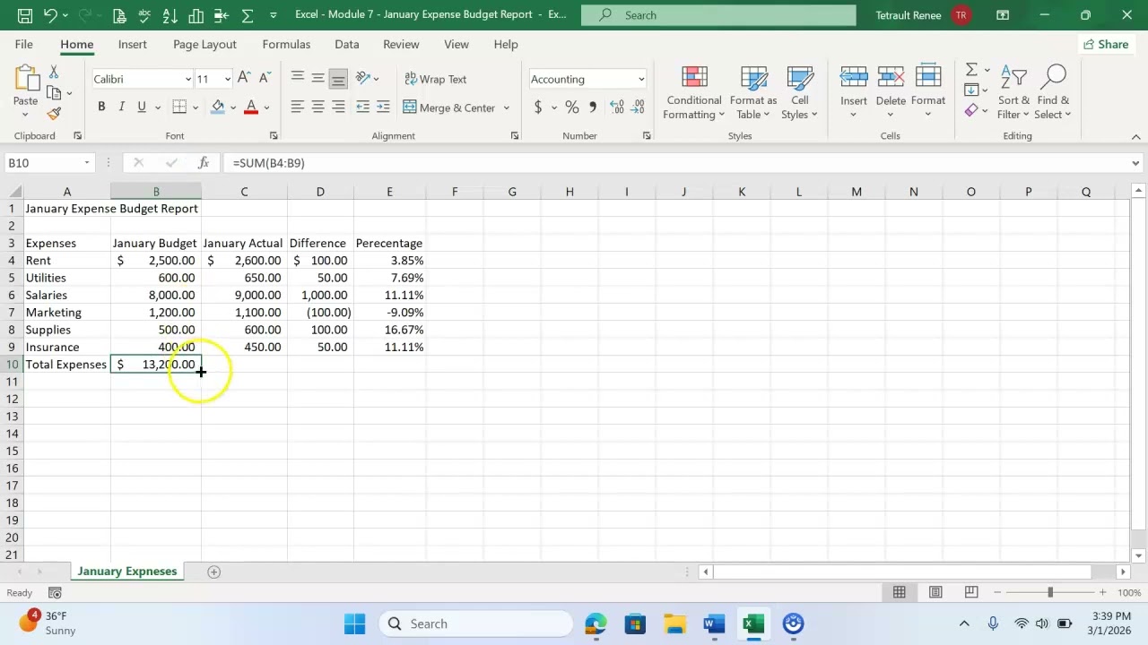
Task: Select the January Expneses sheet tab
Action: pyautogui.click(x=127, y=572)
